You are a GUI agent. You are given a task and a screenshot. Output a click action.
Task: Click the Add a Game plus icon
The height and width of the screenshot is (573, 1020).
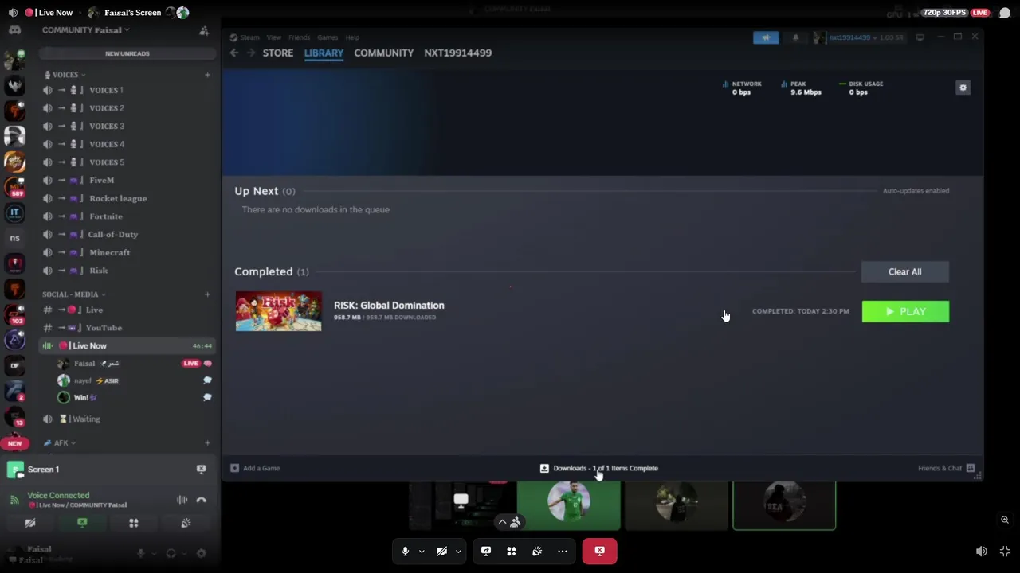pyautogui.click(x=234, y=468)
